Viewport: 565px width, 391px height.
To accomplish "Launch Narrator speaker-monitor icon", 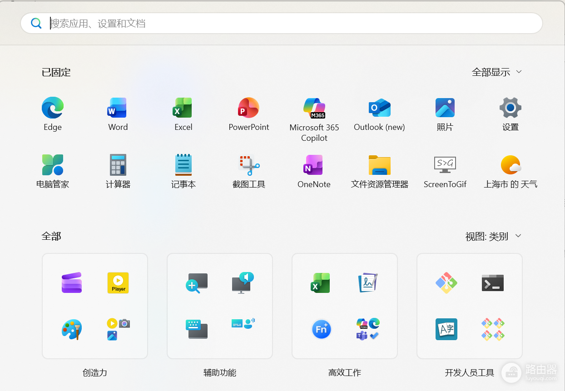I will [x=243, y=282].
